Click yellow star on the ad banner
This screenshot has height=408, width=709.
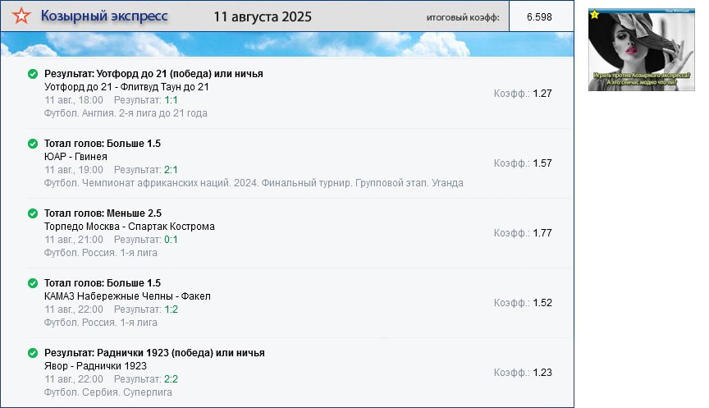[595, 14]
